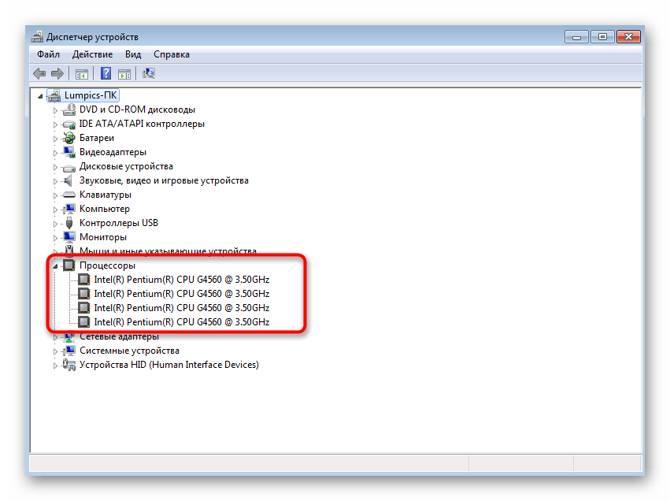Collapse the Процессоры category
The width and height of the screenshot is (670, 501).
(x=56, y=265)
